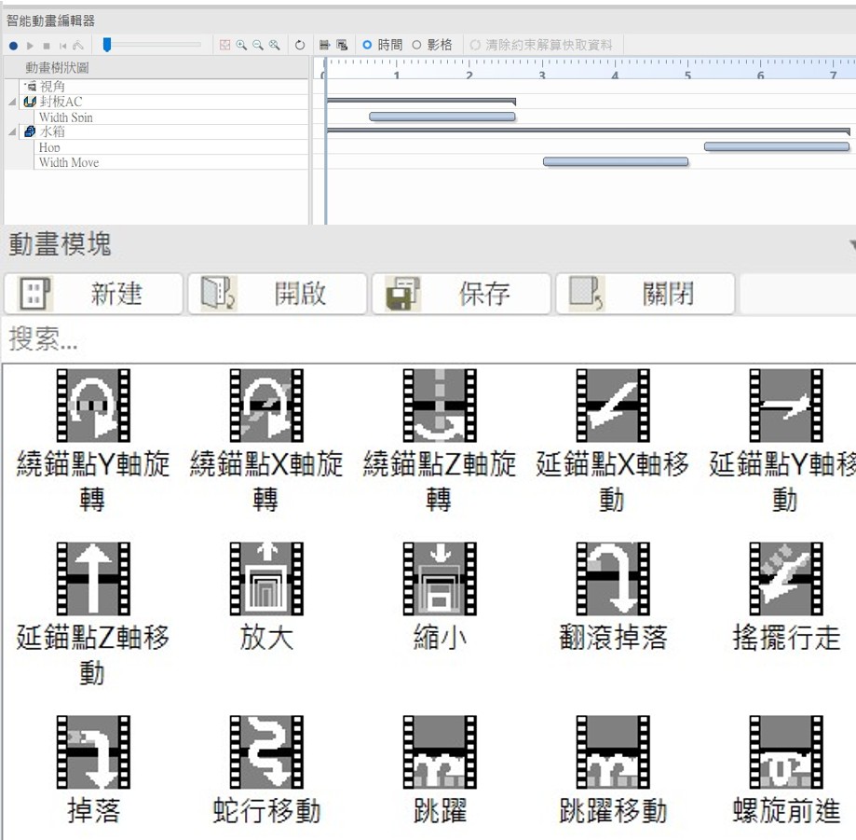Select the Width Move tree item
The image size is (856, 840).
coord(68,162)
